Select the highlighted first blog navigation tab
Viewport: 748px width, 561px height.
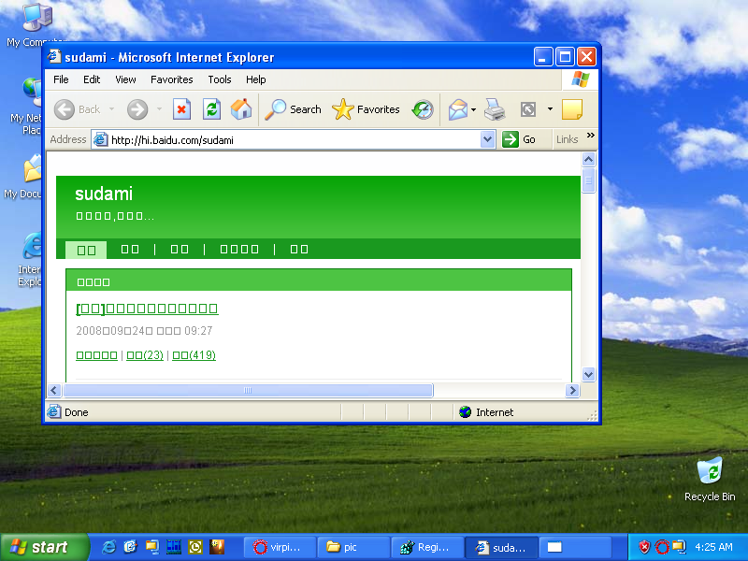pyautogui.click(x=86, y=250)
